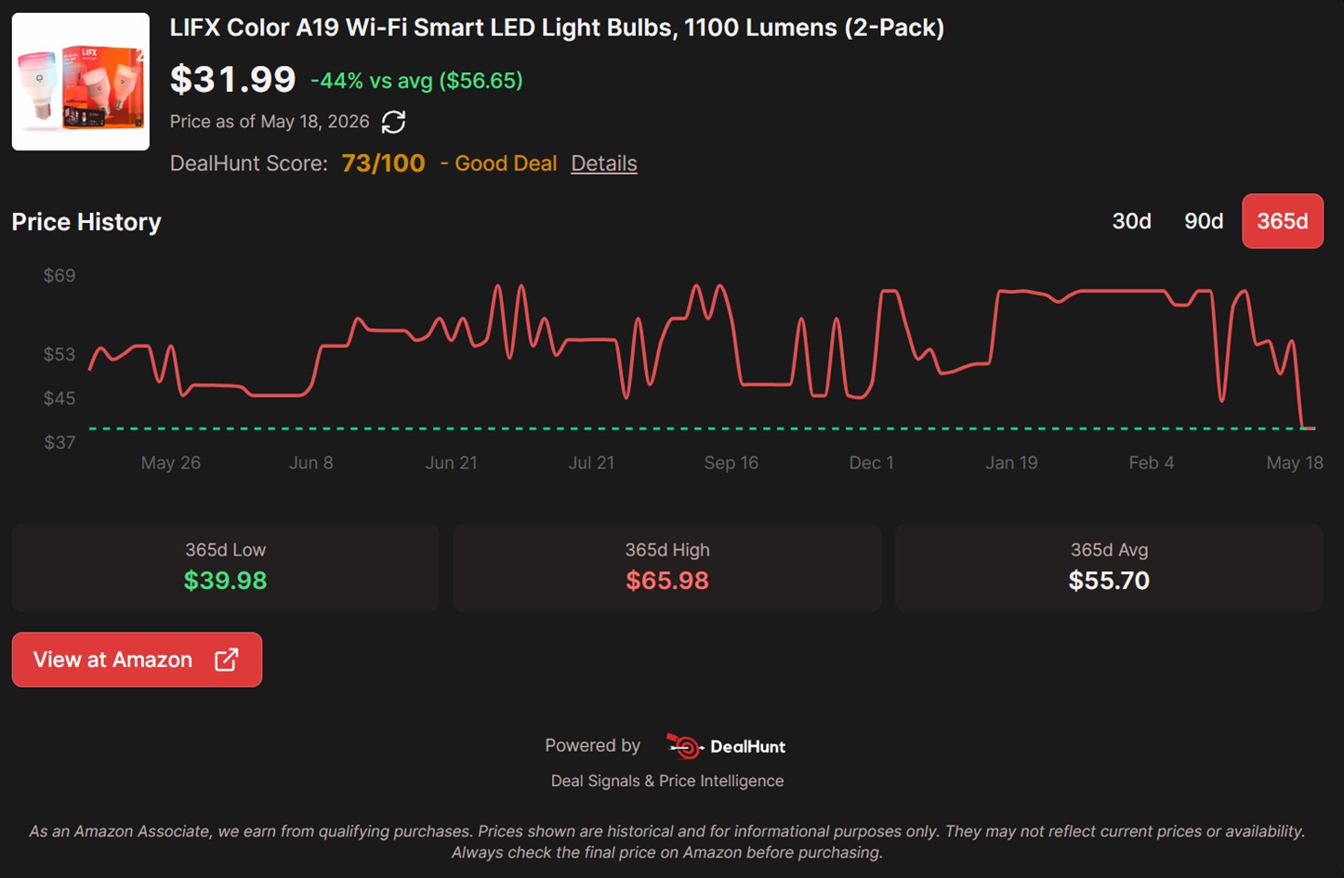Click the Price History heading
This screenshot has height=878, width=1344.
86,222
